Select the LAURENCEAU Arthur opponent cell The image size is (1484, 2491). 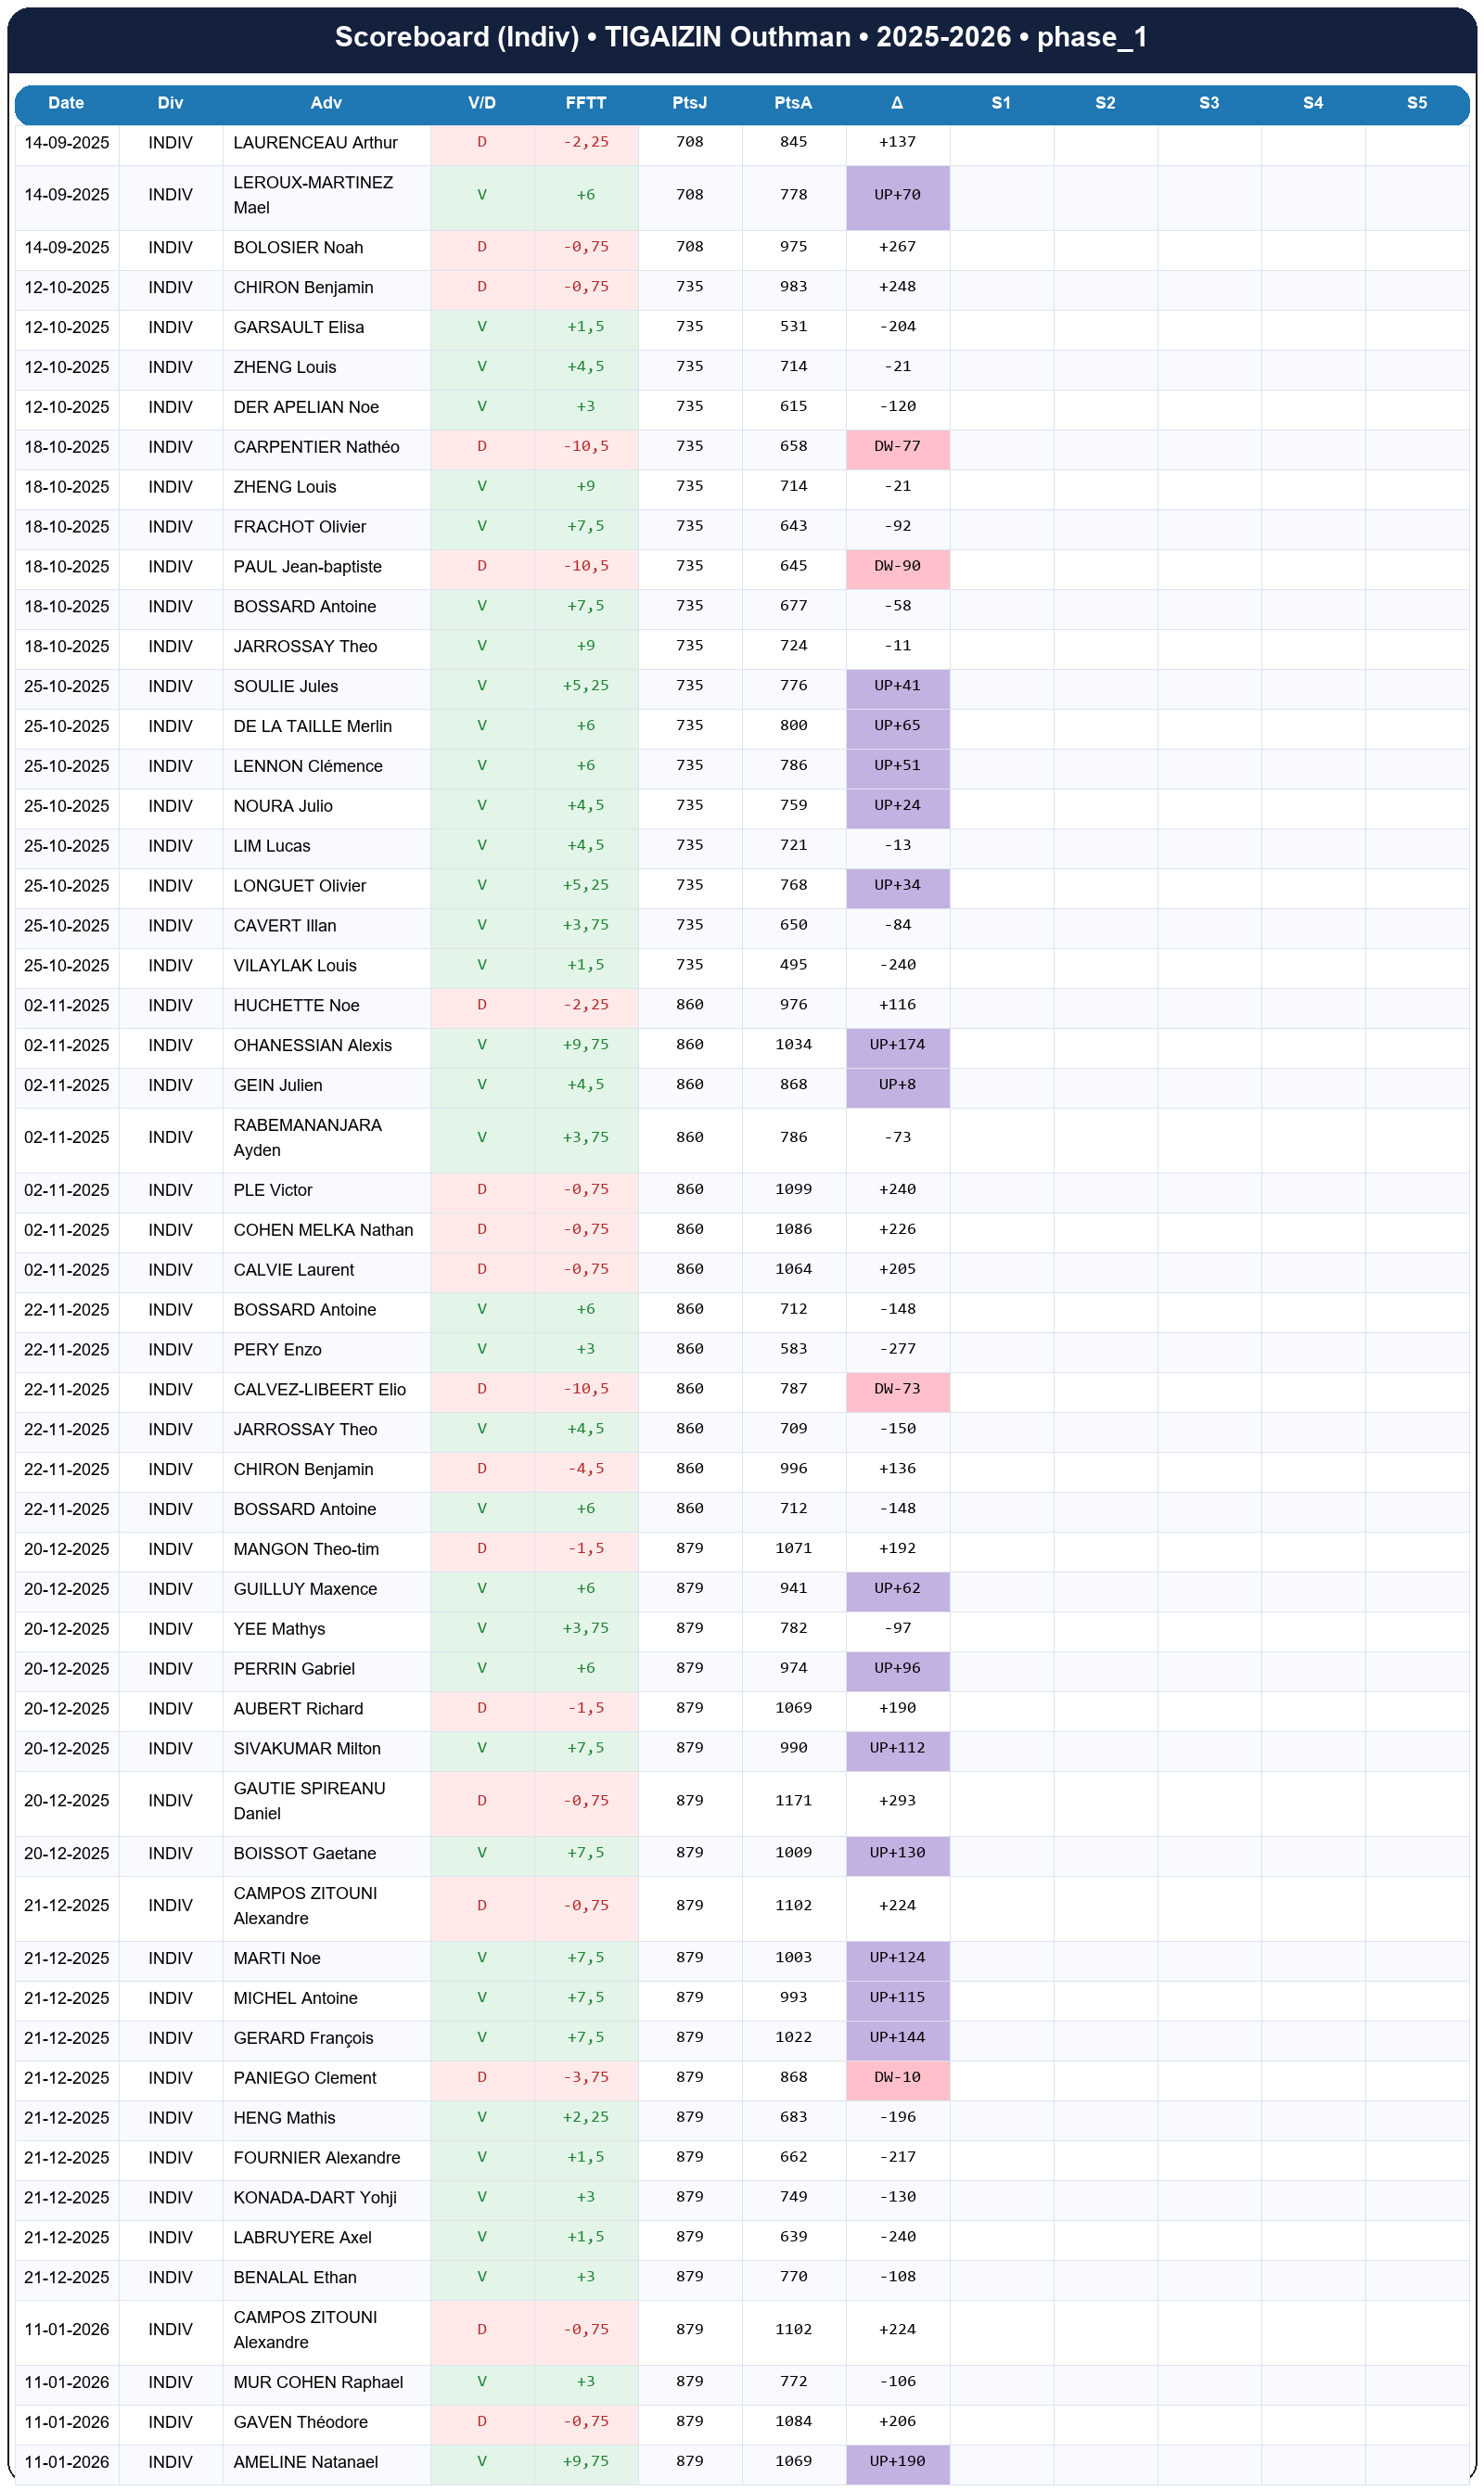tap(315, 143)
